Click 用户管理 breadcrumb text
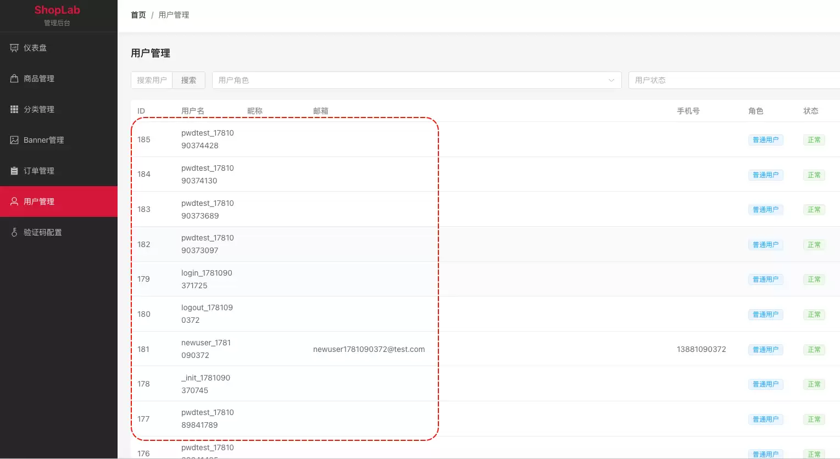This screenshot has height=459, width=840. click(174, 15)
